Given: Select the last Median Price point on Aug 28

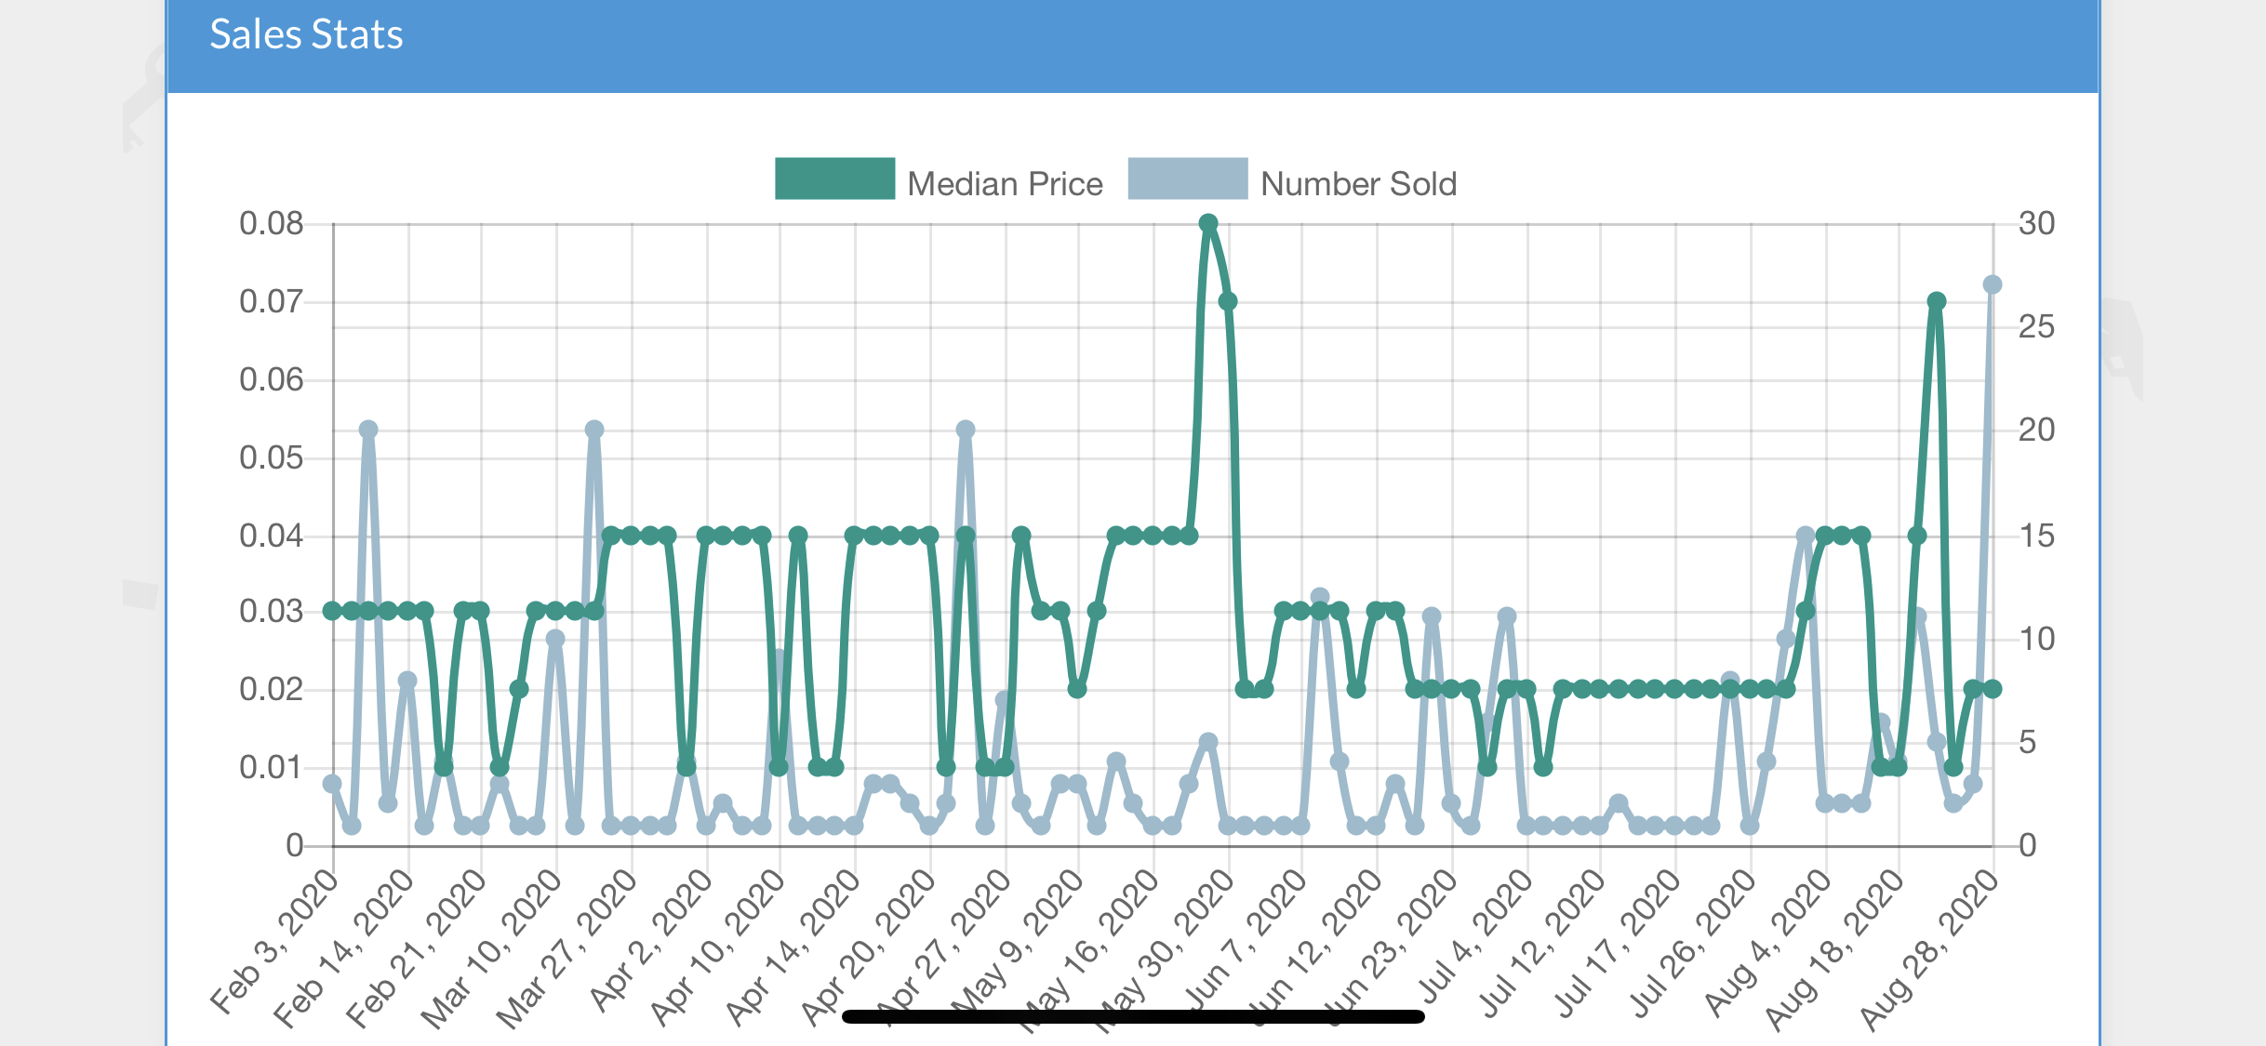Looking at the screenshot, I should 1993,689.
